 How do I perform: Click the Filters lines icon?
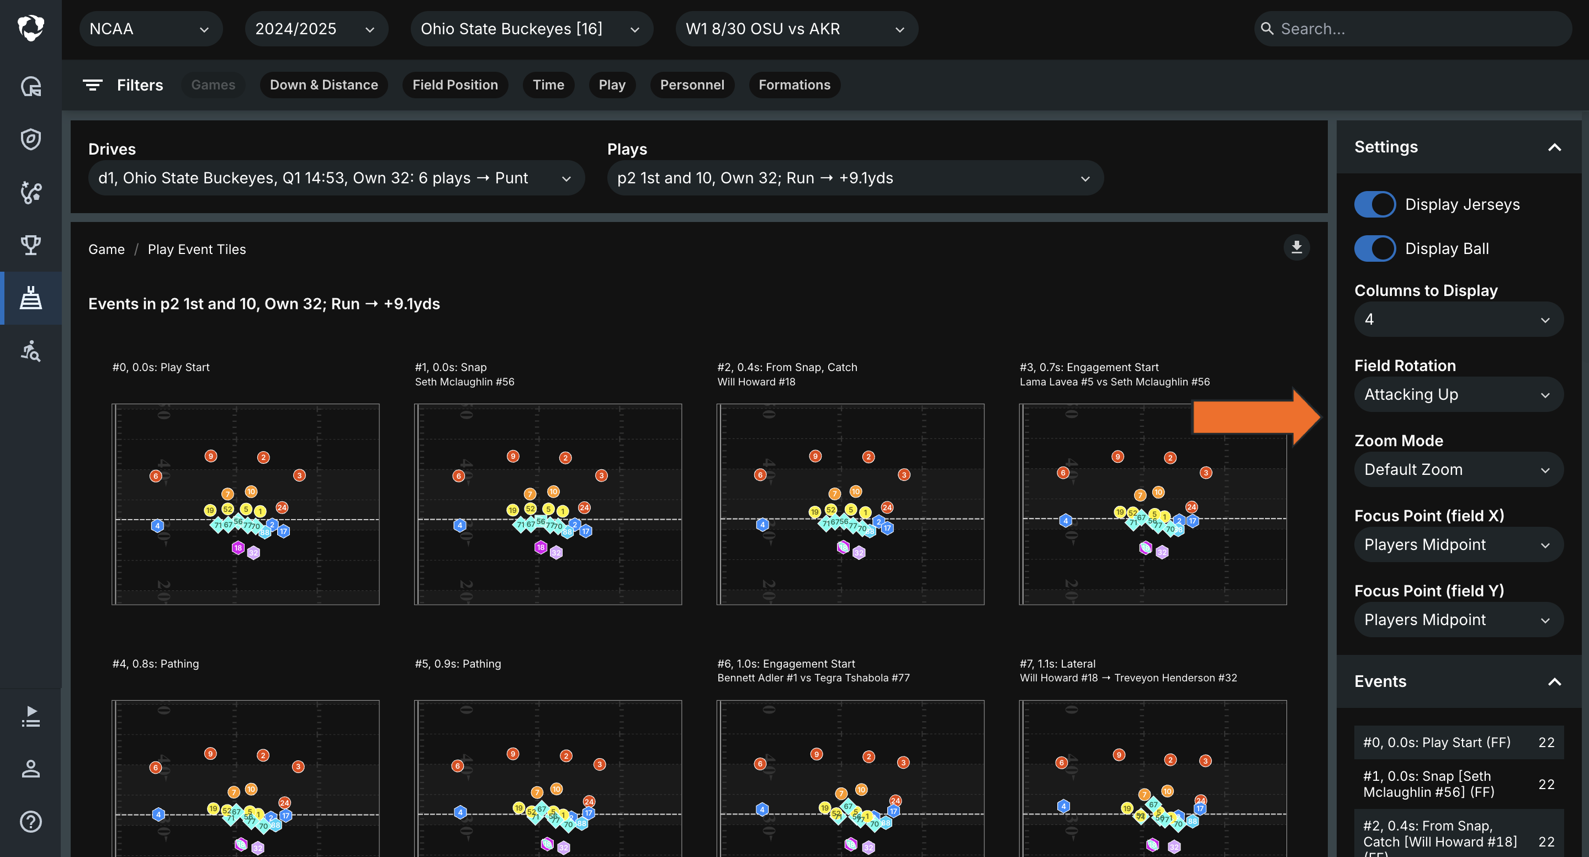click(x=93, y=85)
